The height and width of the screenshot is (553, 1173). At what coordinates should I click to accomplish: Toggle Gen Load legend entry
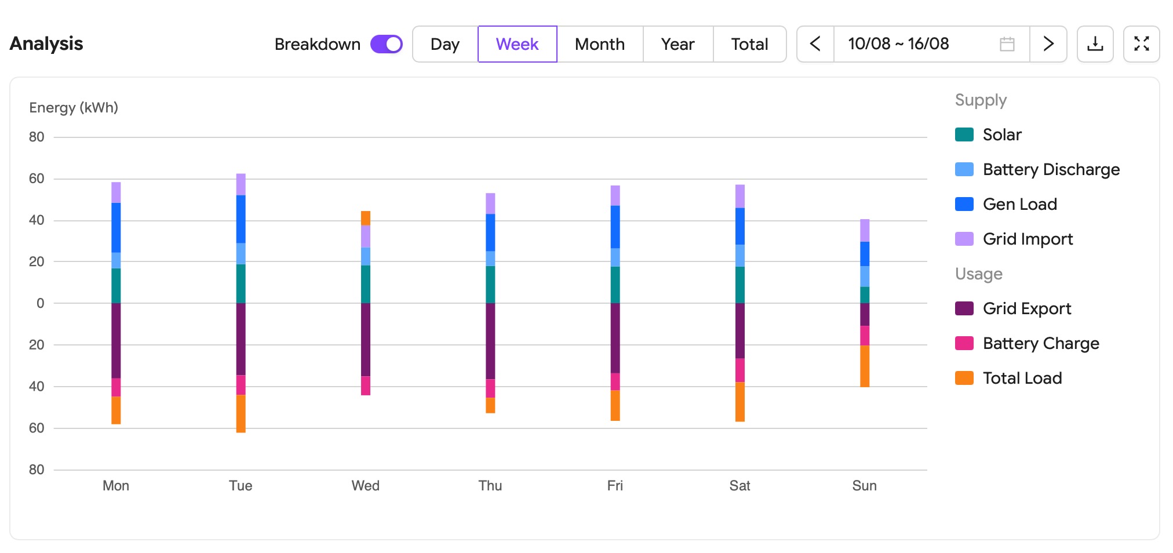pyautogui.click(x=1006, y=204)
